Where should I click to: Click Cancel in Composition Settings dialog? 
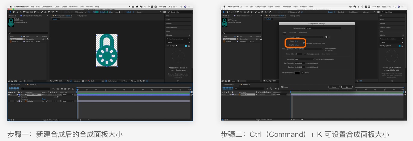coord(334,87)
